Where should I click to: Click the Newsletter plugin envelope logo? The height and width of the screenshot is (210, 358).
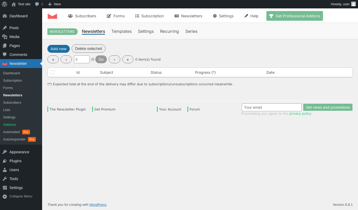point(52,16)
